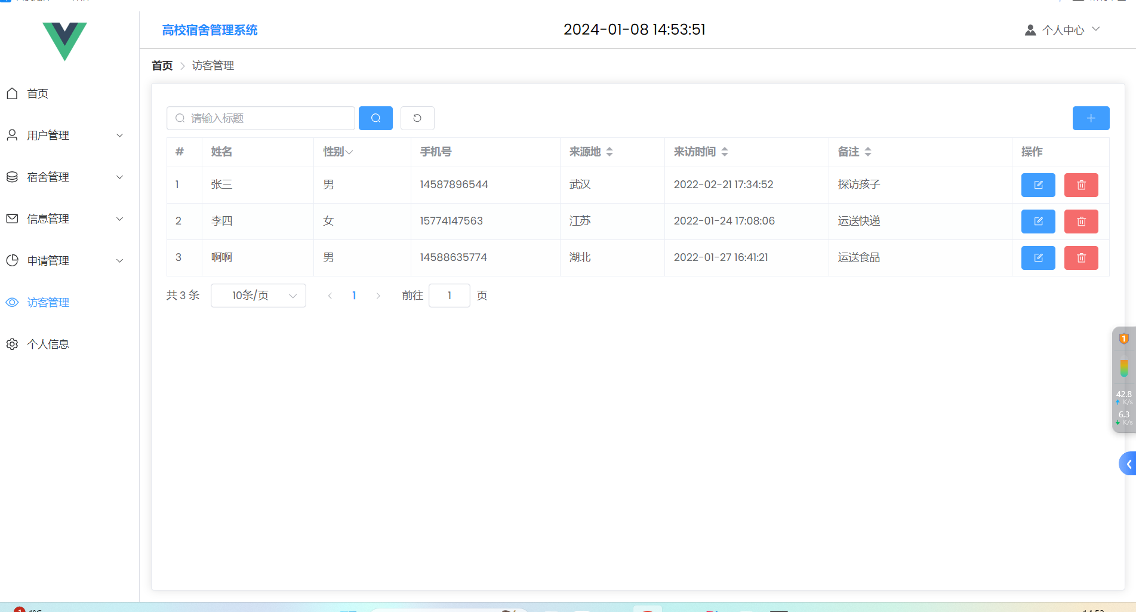Go to previous page arrow
Viewport: 1136px width, 612px height.
pyautogui.click(x=330, y=296)
